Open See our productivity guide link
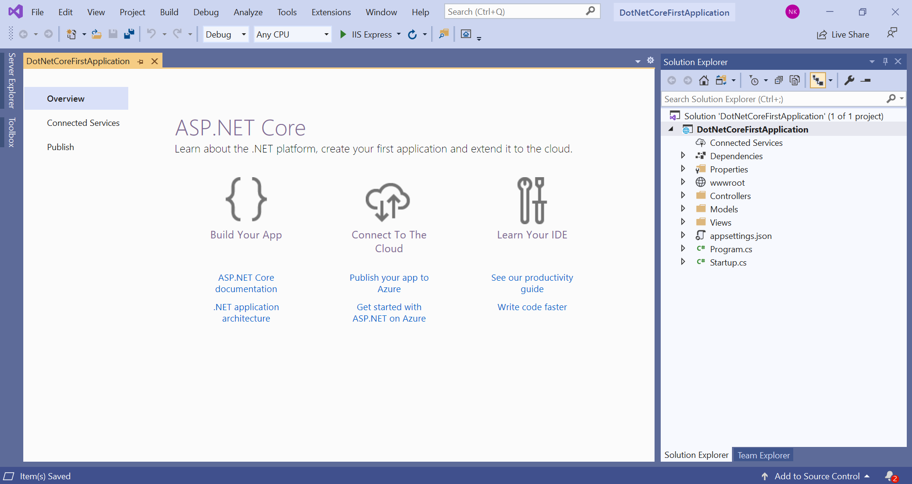The width and height of the screenshot is (912, 484). pos(532,283)
